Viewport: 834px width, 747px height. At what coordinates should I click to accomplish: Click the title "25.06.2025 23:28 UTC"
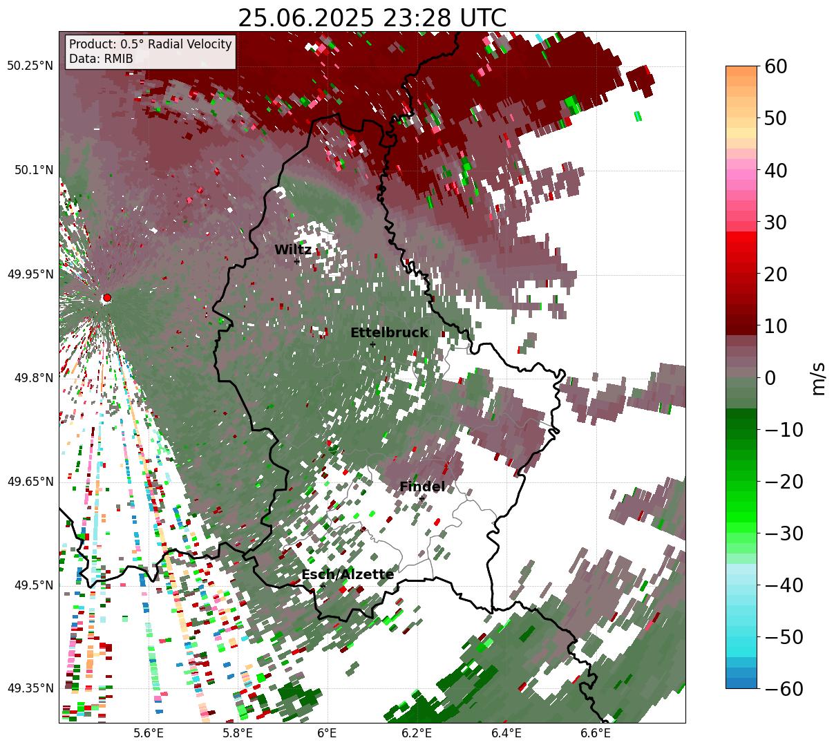click(x=372, y=17)
